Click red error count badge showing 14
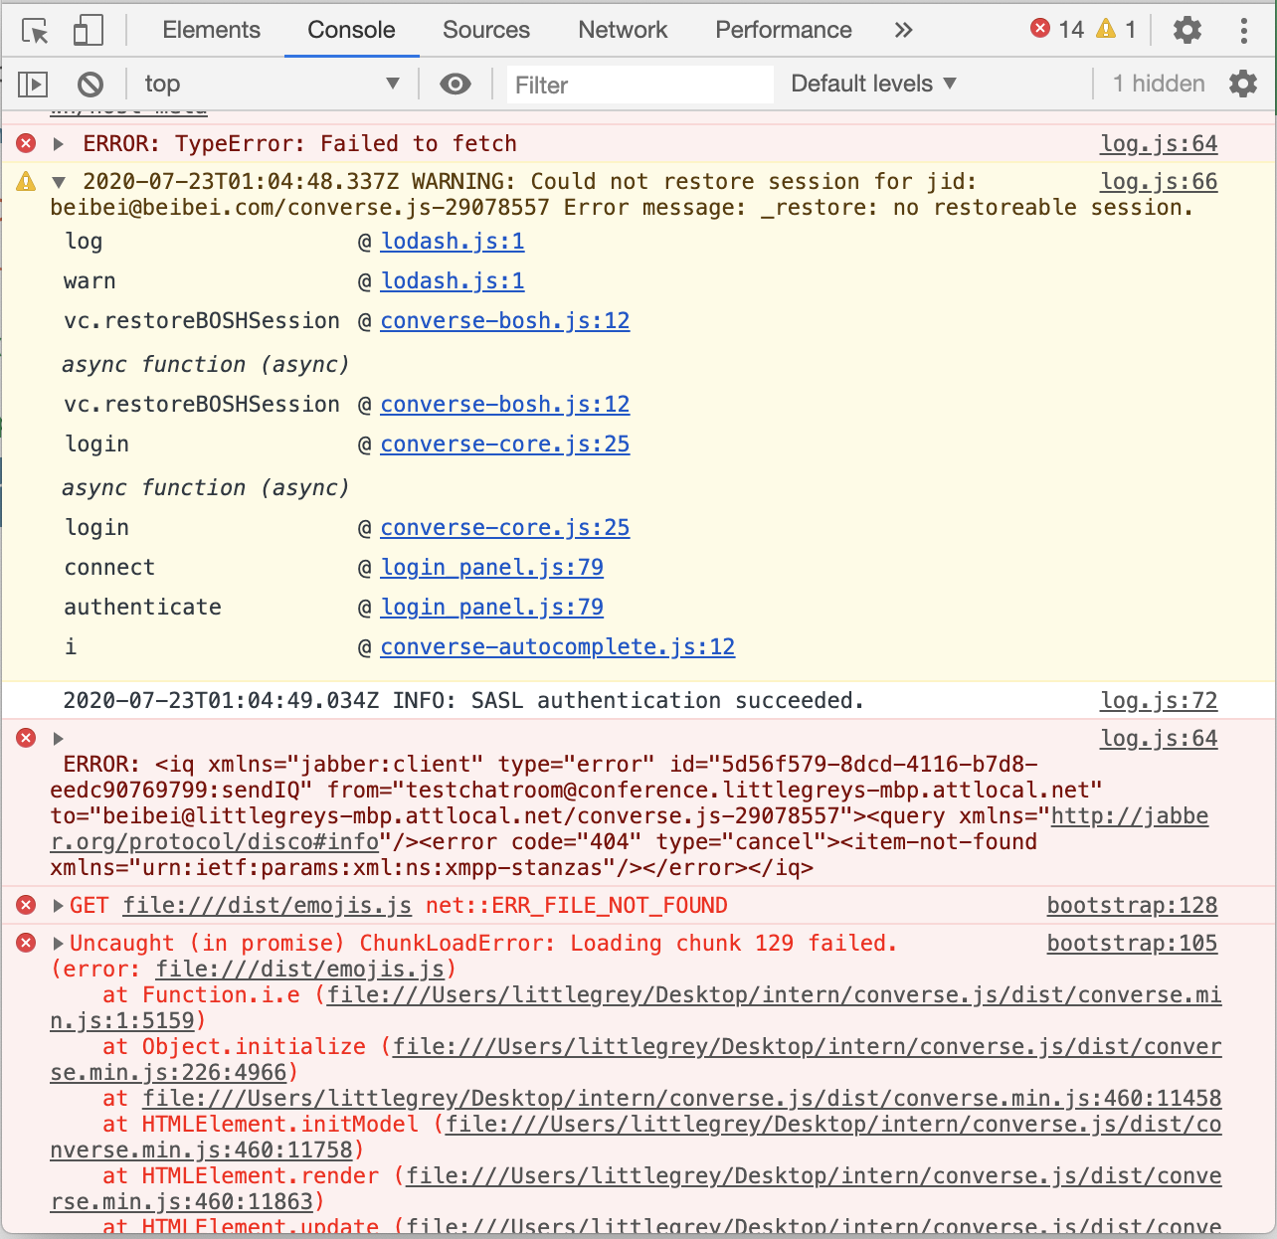The width and height of the screenshot is (1277, 1239). (1057, 30)
